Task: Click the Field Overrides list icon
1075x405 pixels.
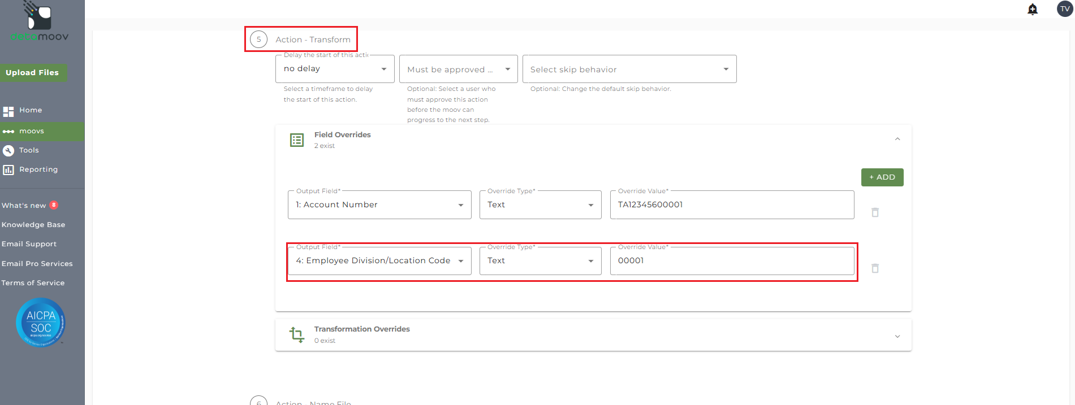Action: point(297,140)
